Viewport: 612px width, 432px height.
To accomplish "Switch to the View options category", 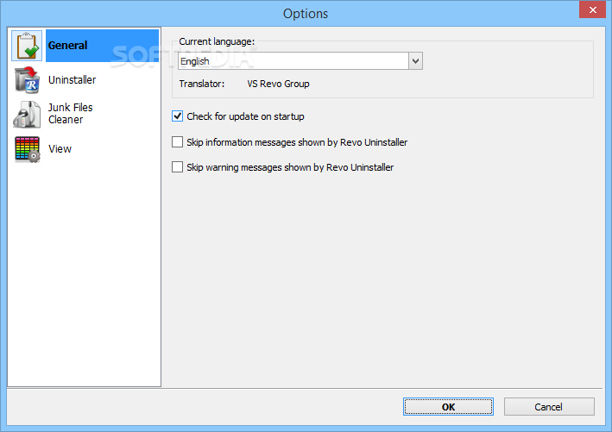I will click(x=60, y=149).
